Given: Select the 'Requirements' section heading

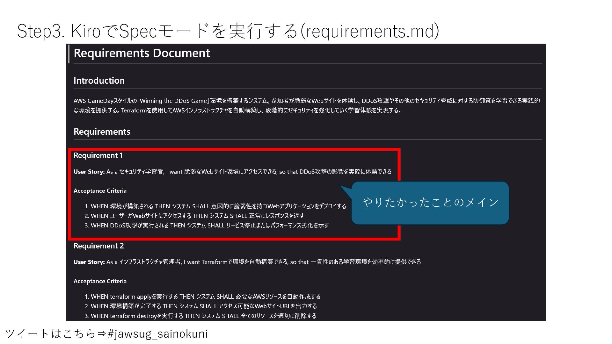Looking at the screenshot, I should [x=102, y=132].
